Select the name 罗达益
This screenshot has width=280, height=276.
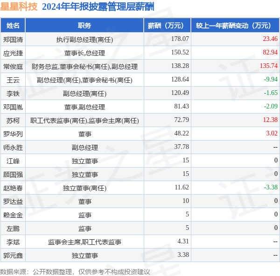[13, 202]
